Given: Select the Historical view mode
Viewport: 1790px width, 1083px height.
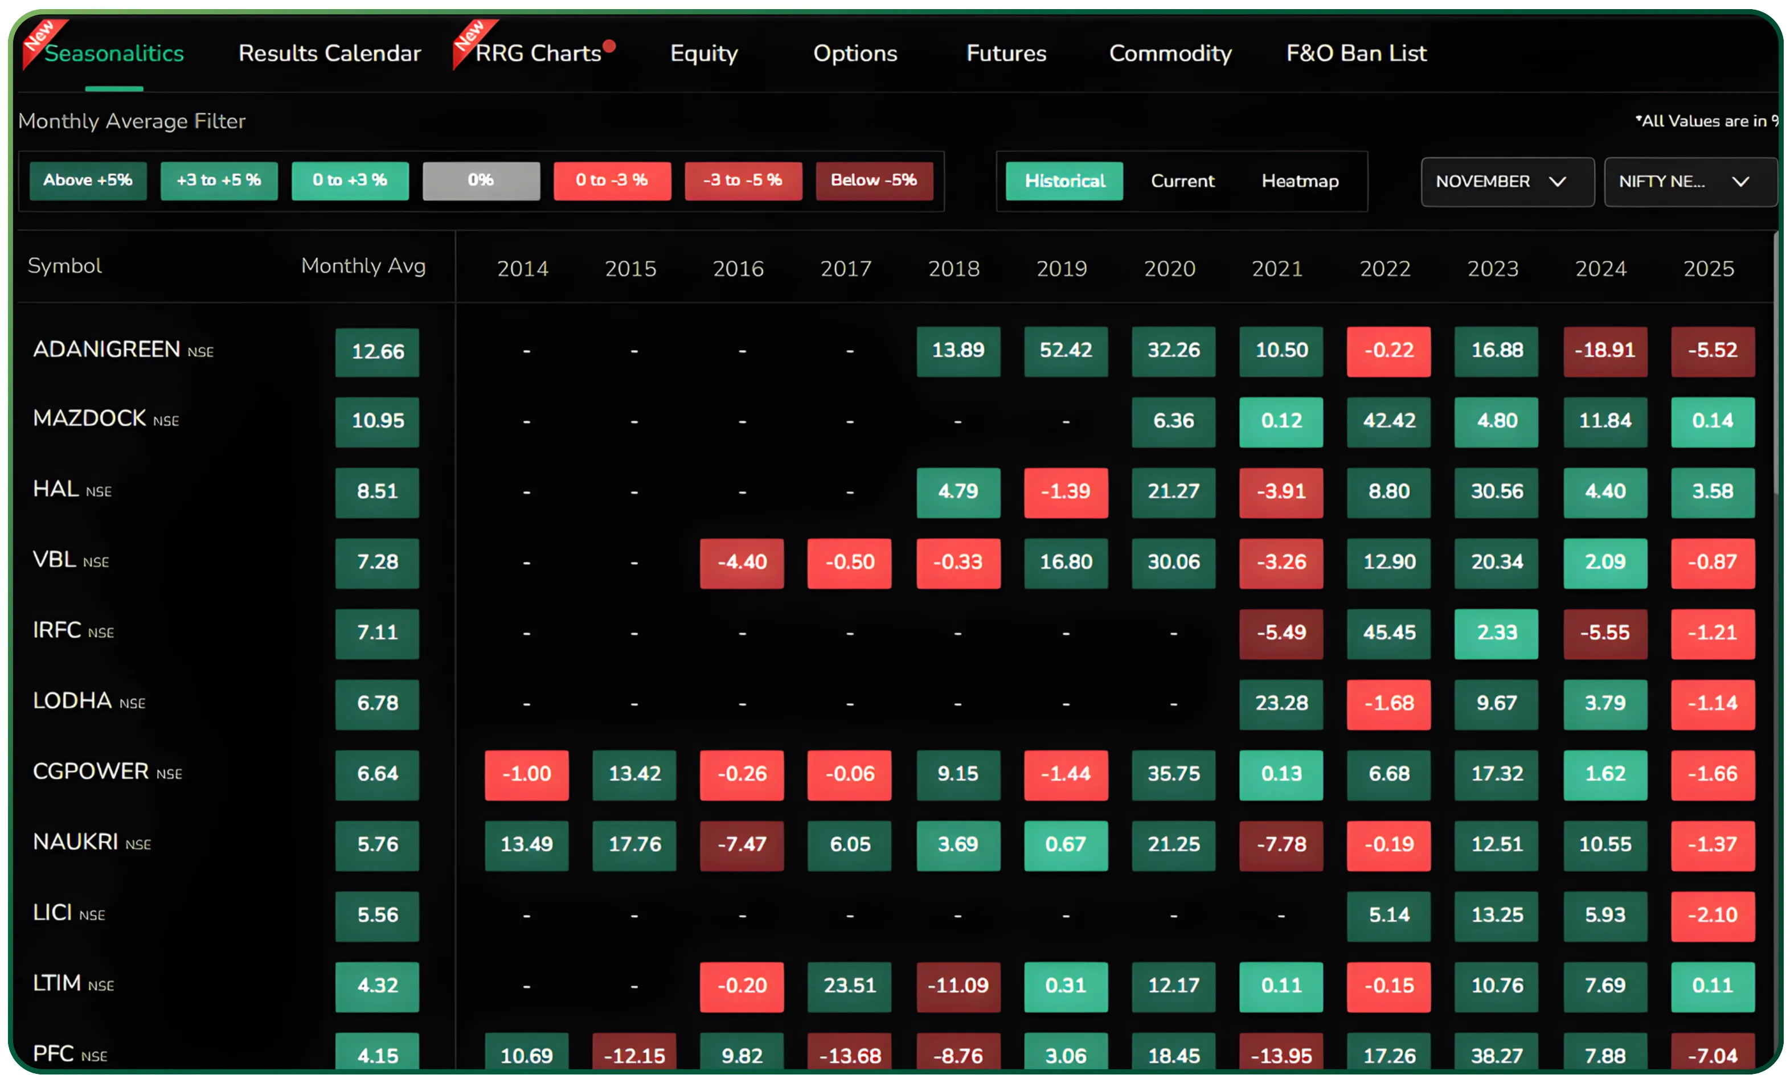Looking at the screenshot, I should click(1063, 181).
